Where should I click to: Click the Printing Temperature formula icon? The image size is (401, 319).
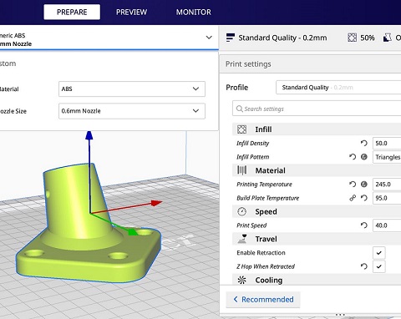[364, 184]
